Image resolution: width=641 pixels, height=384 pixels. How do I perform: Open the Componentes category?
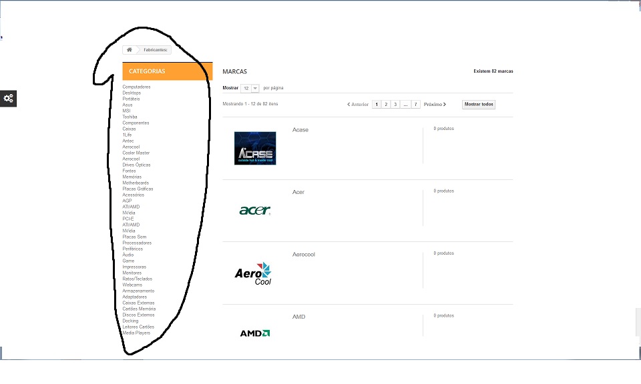click(x=136, y=123)
